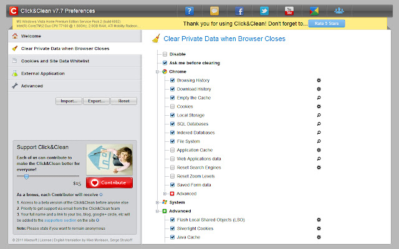Open settings gear for Browsing History
The image size is (399, 249).
pyautogui.click(x=319, y=80)
